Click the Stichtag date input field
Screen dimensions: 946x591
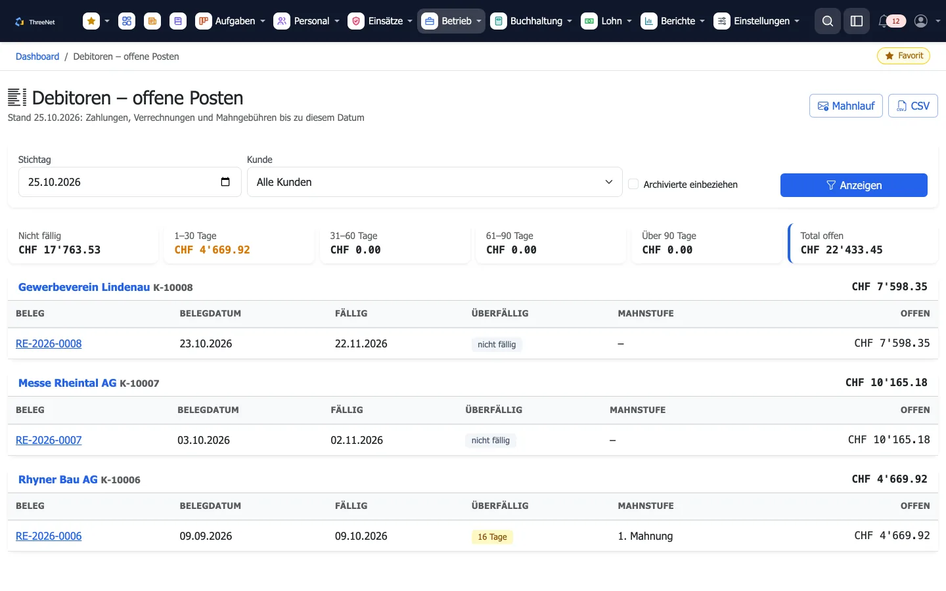point(129,182)
